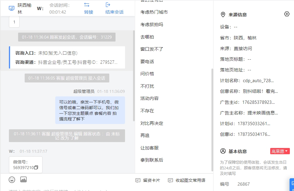Click the transfer (转接) arrows icon
The width and height of the screenshot is (294, 191).
click(x=87, y=5)
